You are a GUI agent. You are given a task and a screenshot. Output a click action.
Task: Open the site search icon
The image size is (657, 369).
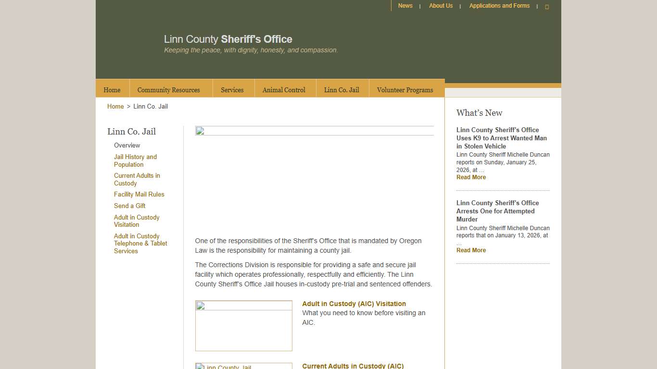coord(547,6)
